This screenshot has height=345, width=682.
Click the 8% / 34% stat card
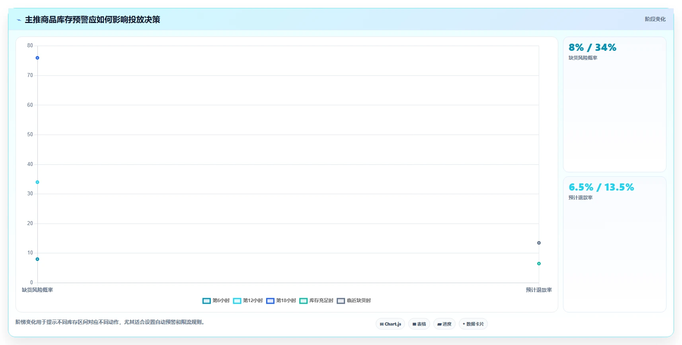click(614, 104)
